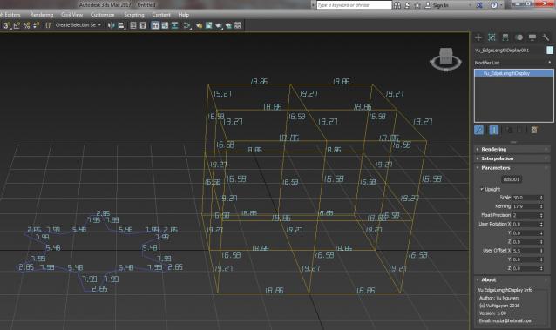Click Render in the Cloud icon
This screenshot has height=330, width=556.
(228, 25)
